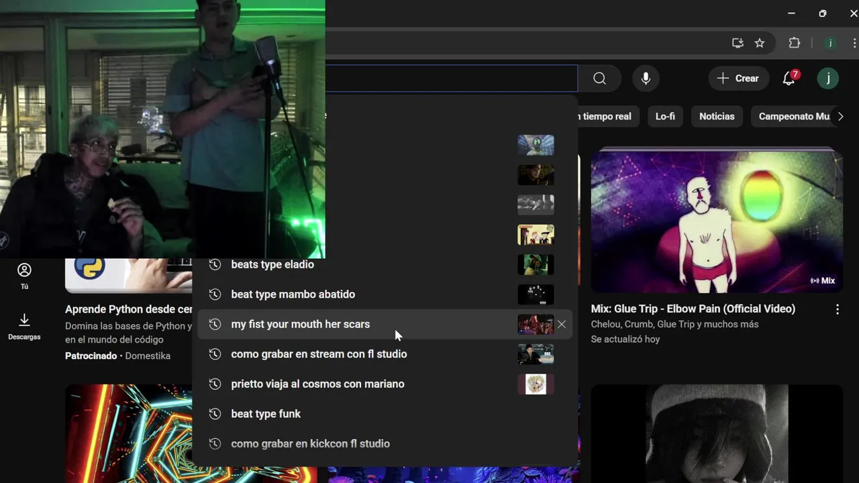Choose suggestion 'beat type funk'
Viewport: 859px width, 483px height.
click(385, 413)
